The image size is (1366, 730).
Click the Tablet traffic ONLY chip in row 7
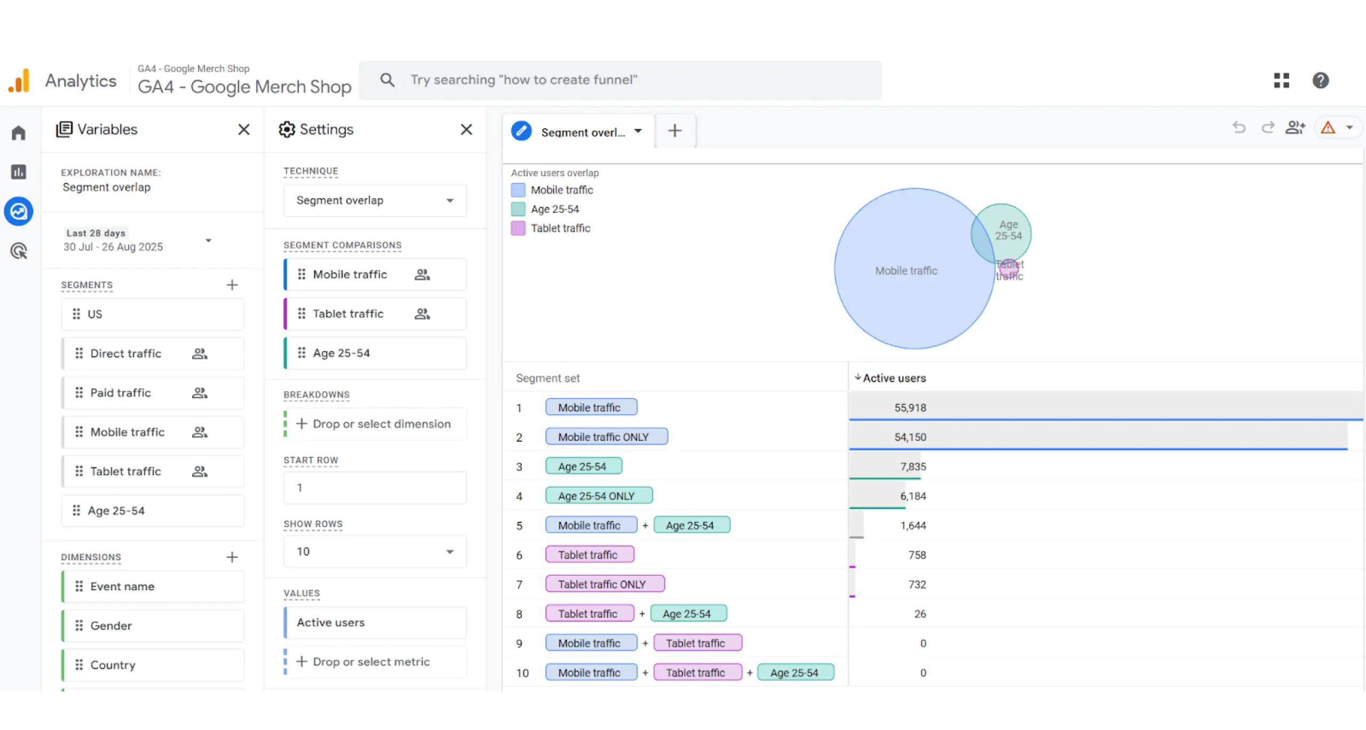pyautogui.click(x=605, y=584)
